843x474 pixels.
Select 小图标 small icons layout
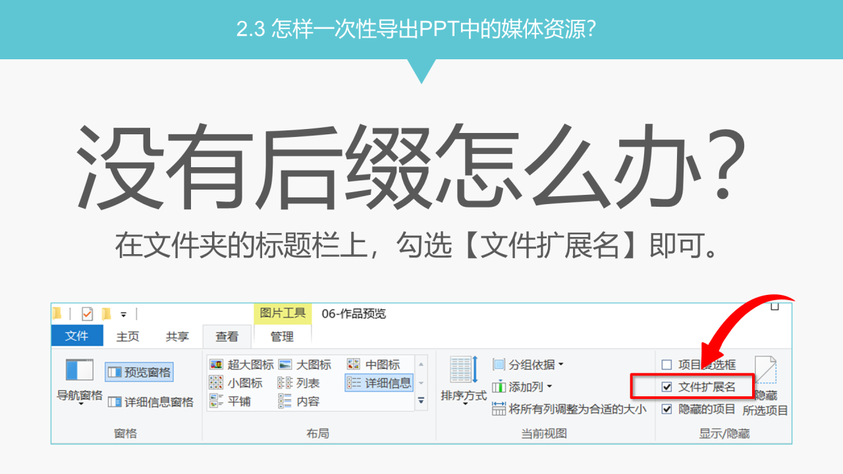236,382
